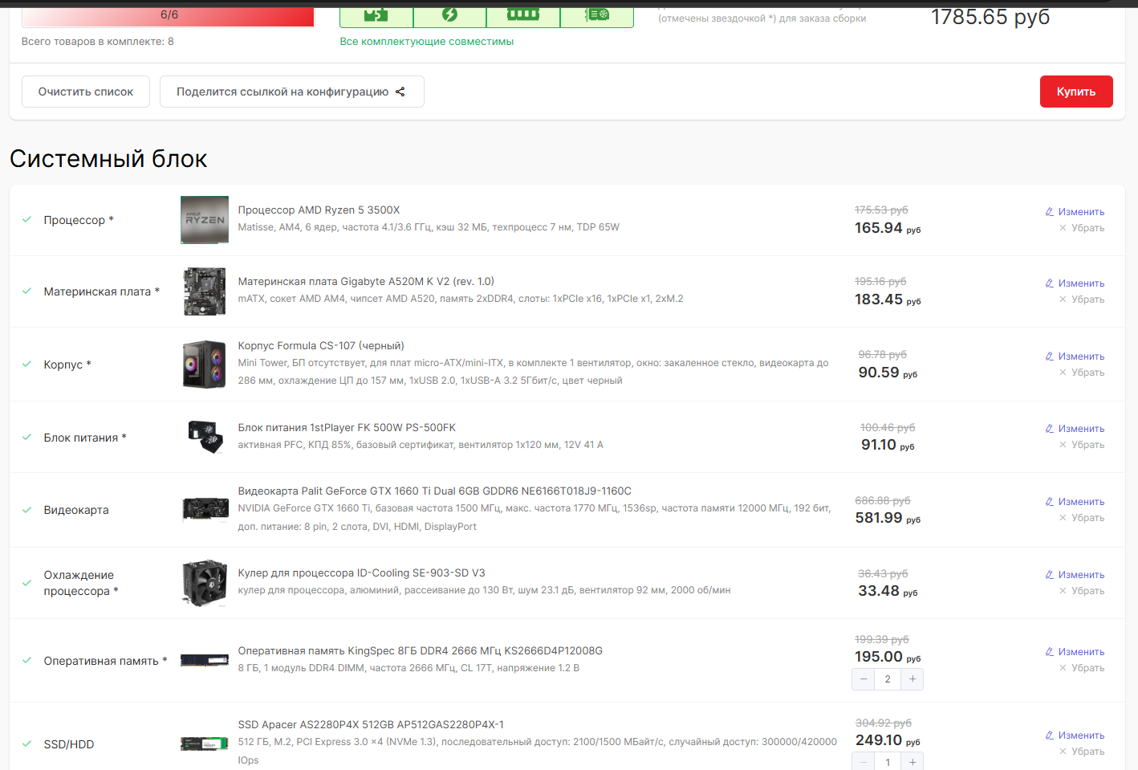Click Изменить in the Оперативная память row

(1075, 652)
